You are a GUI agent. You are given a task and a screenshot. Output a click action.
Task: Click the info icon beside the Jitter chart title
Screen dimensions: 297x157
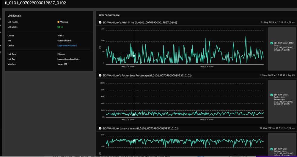[x=100, y=22]
